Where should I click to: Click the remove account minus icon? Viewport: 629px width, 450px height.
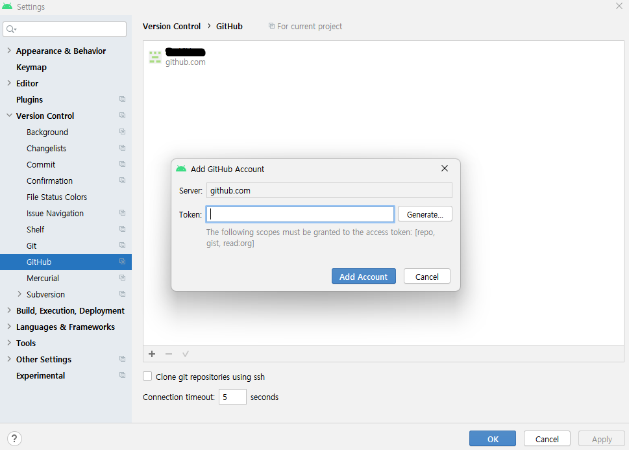point(169,354)
